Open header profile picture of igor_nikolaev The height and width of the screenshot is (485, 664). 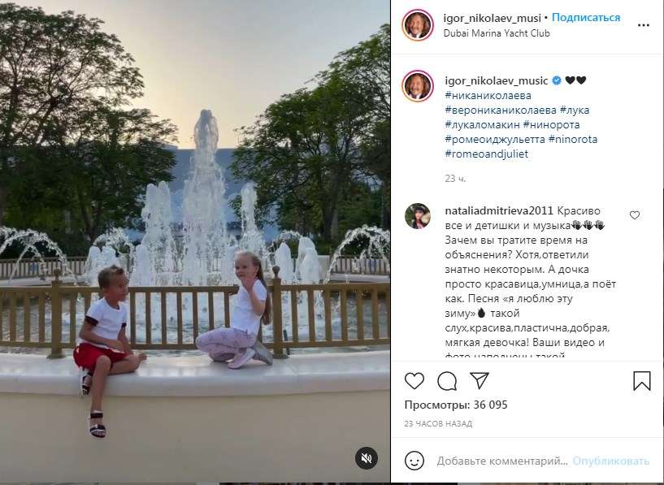(418, 25)
